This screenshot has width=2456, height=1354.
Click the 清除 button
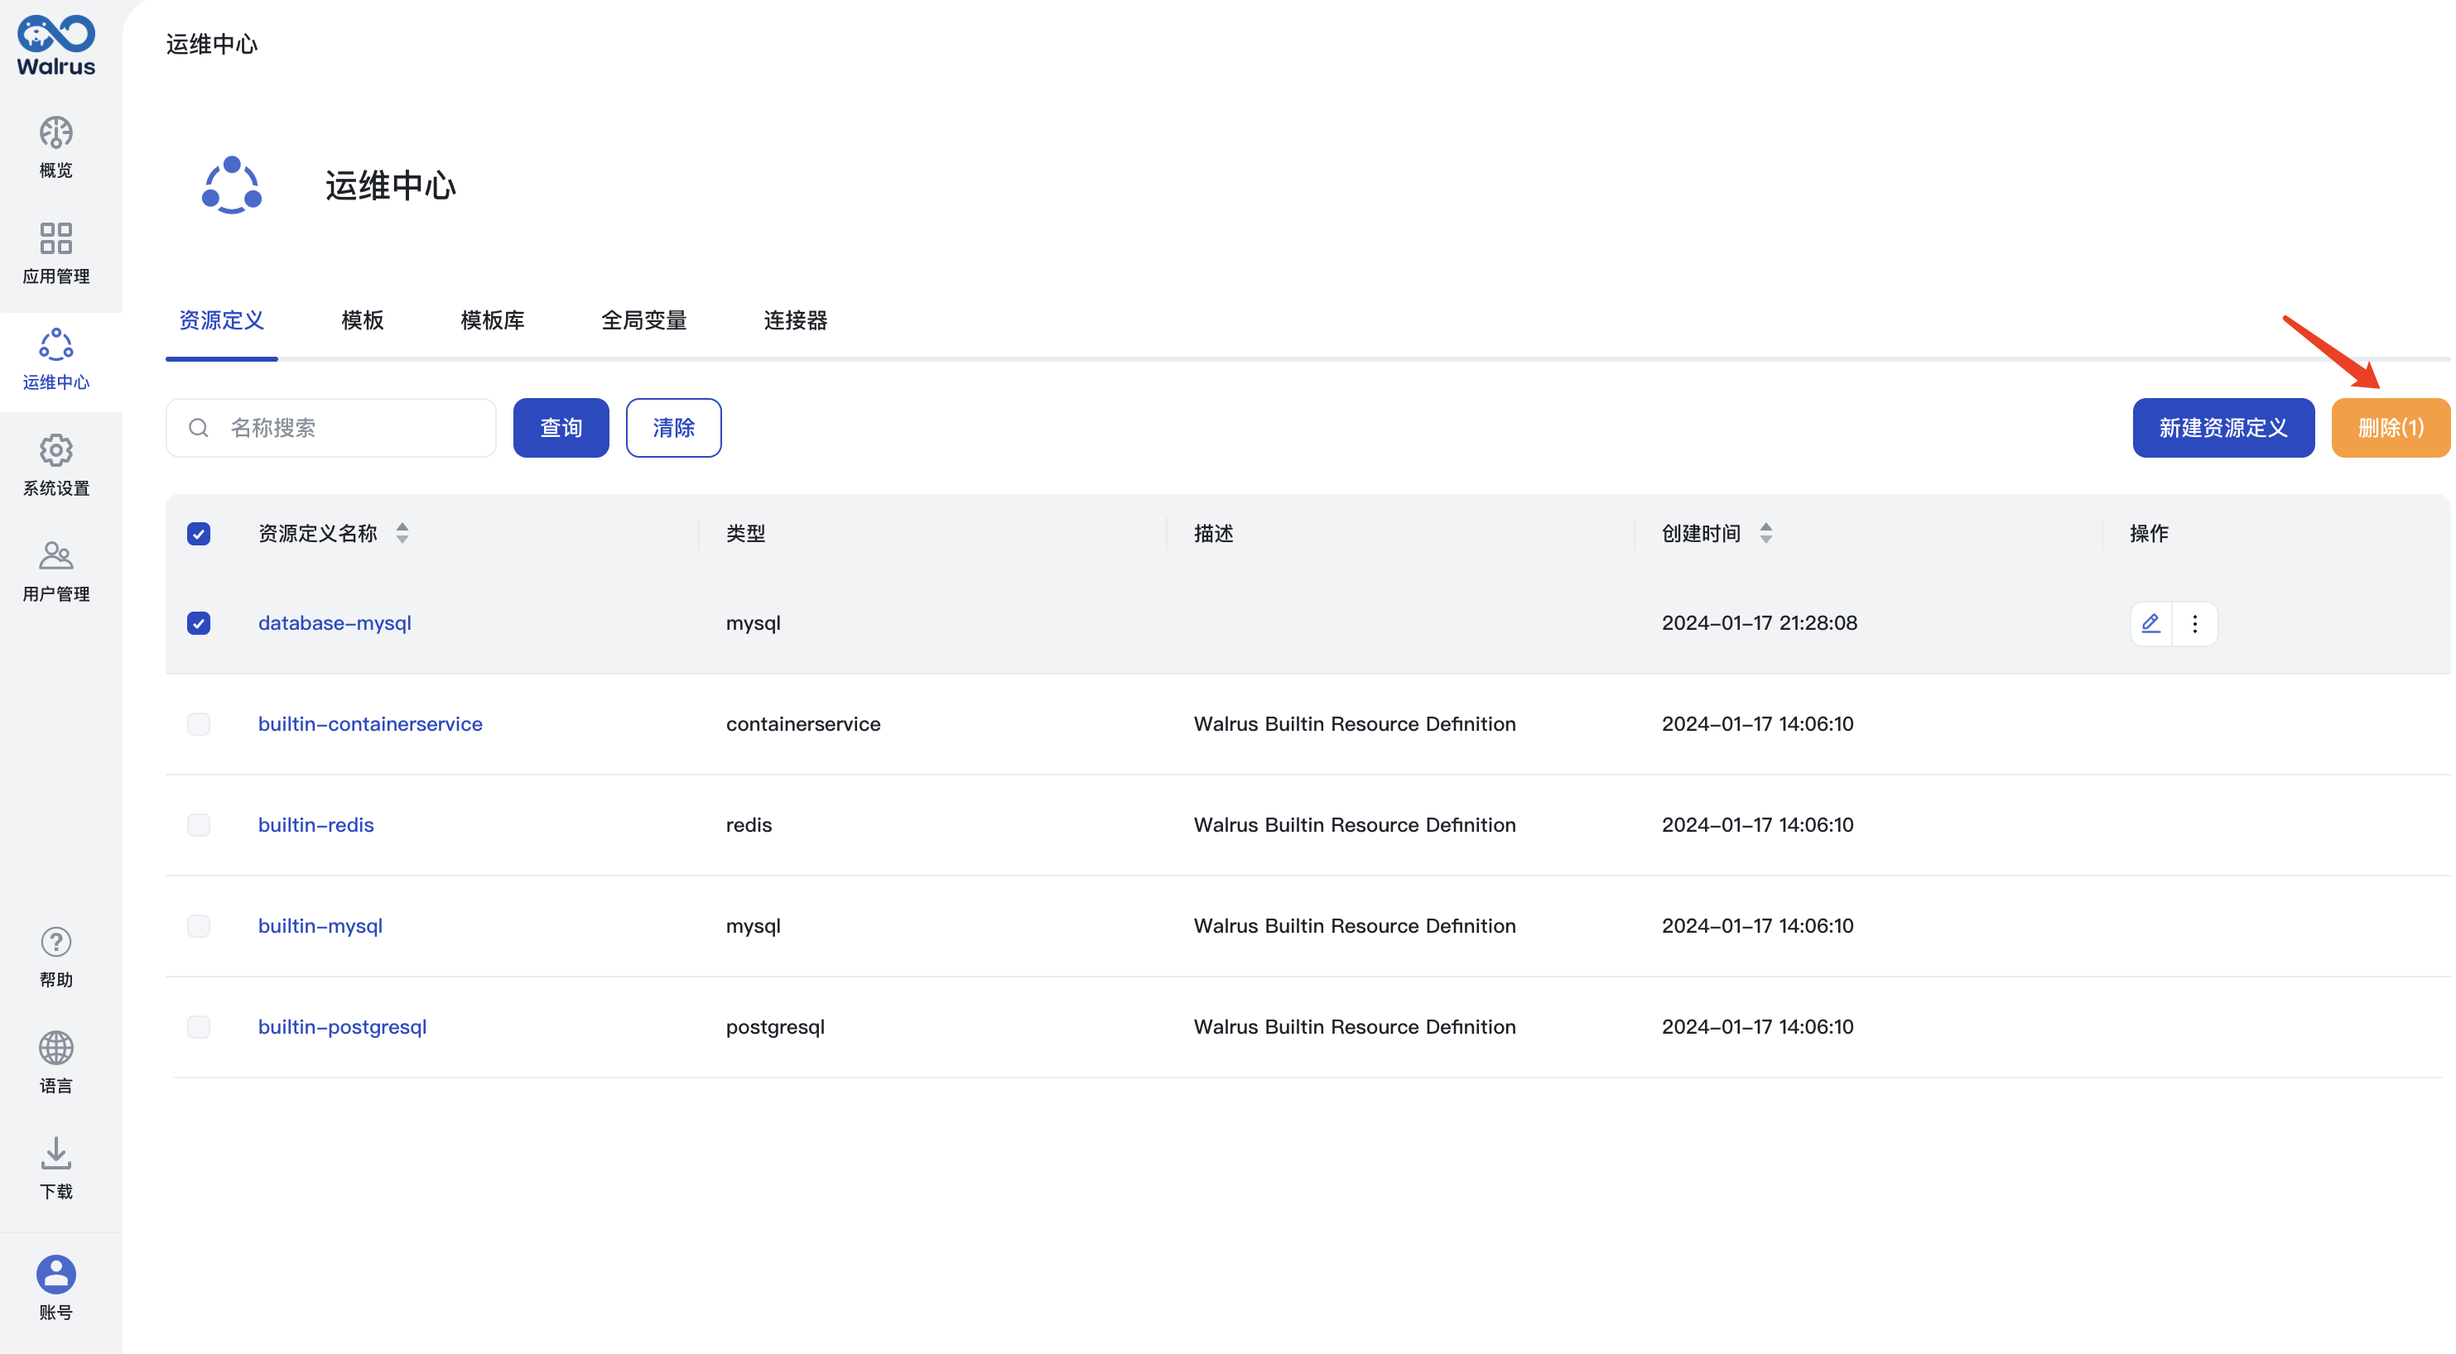click(673, 428)
